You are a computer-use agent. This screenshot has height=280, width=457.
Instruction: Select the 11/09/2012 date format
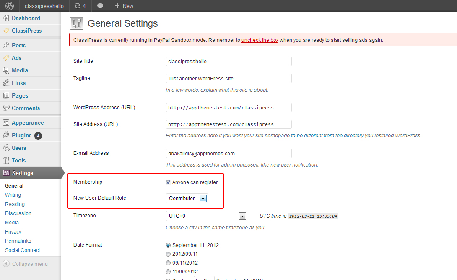[x=168, y=272]
